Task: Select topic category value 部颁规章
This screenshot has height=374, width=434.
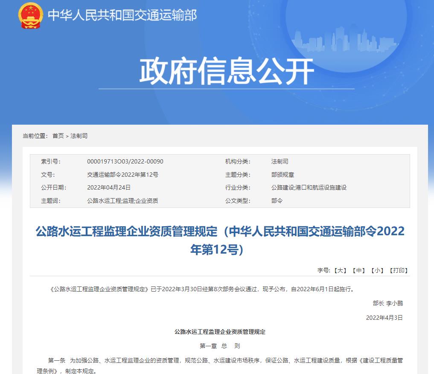Action: tap(283, 175)
